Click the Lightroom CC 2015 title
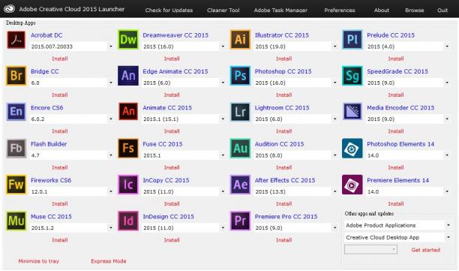This screenshot has height=271, width=459. coord(282,107)
